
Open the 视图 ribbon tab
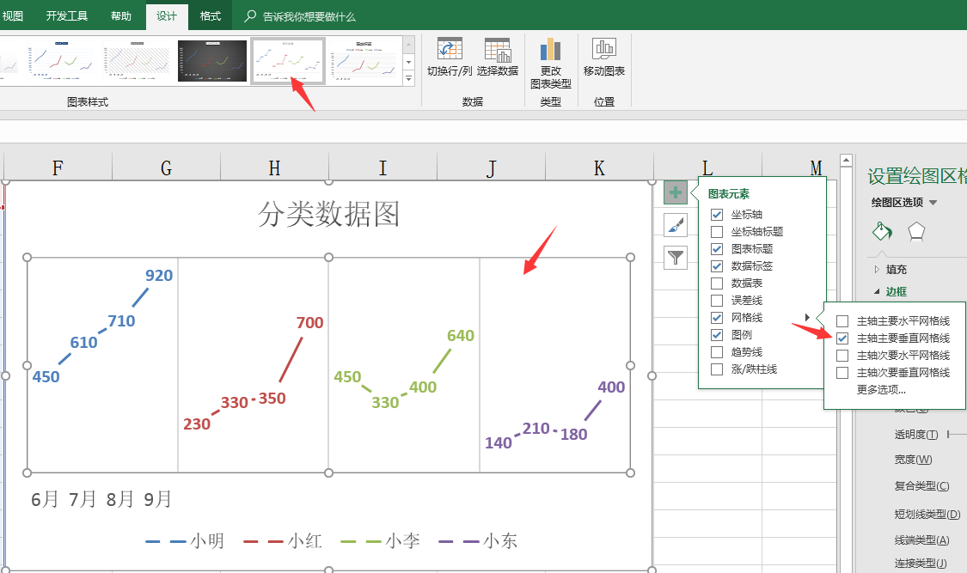click(x=12, y=16)
